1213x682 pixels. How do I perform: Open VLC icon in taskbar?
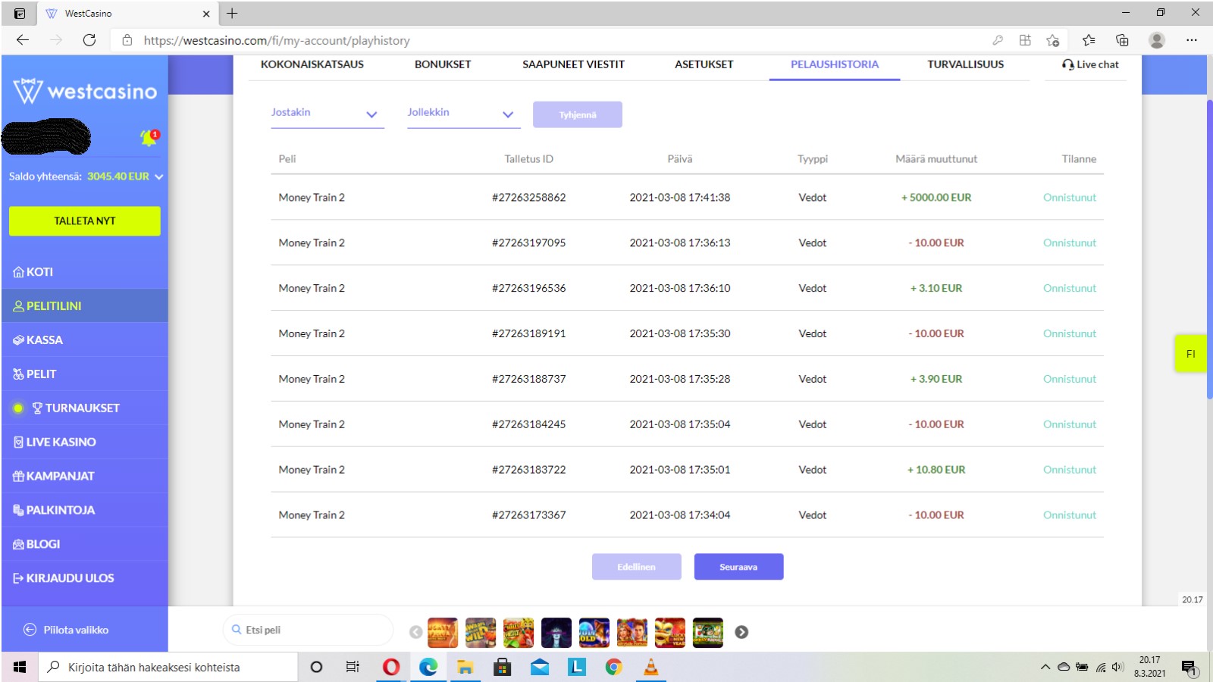point(650,667)
